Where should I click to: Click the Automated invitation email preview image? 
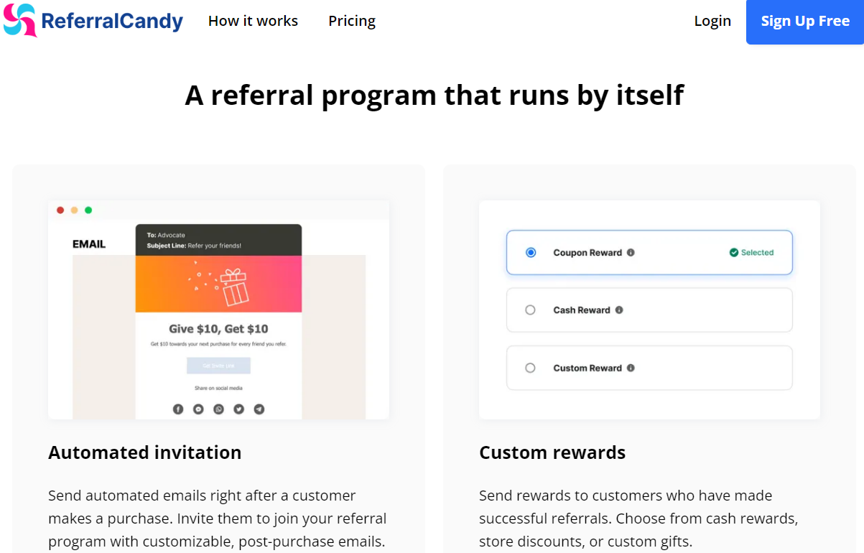click(x=218, y=310)
